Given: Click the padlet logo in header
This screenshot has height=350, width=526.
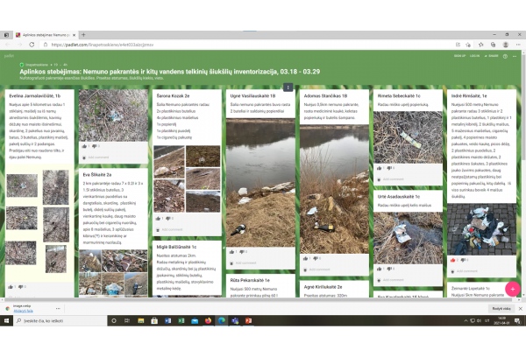Looking at the screenshot, I should [x=9, y=56].
